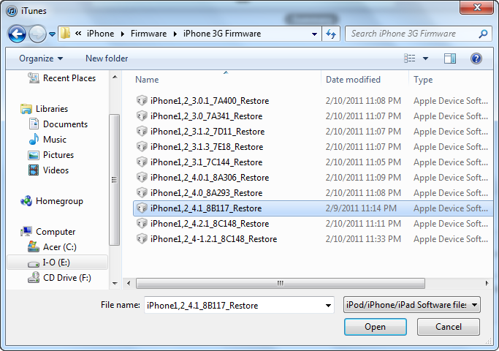Click horizontal scrollbar left arrow
This screenshot has width=499, height=351.
point(129,283)
